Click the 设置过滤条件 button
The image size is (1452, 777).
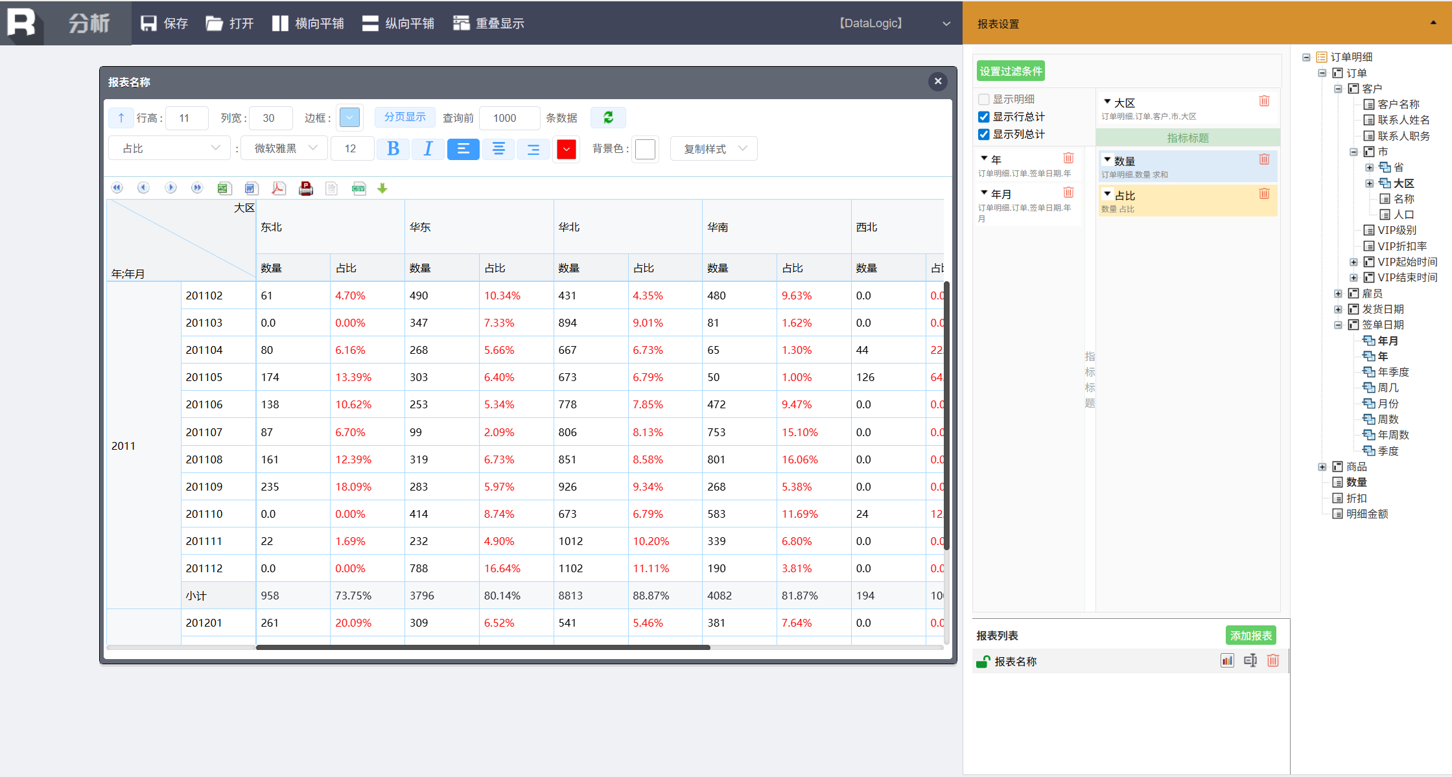(x=1011, y=71)
